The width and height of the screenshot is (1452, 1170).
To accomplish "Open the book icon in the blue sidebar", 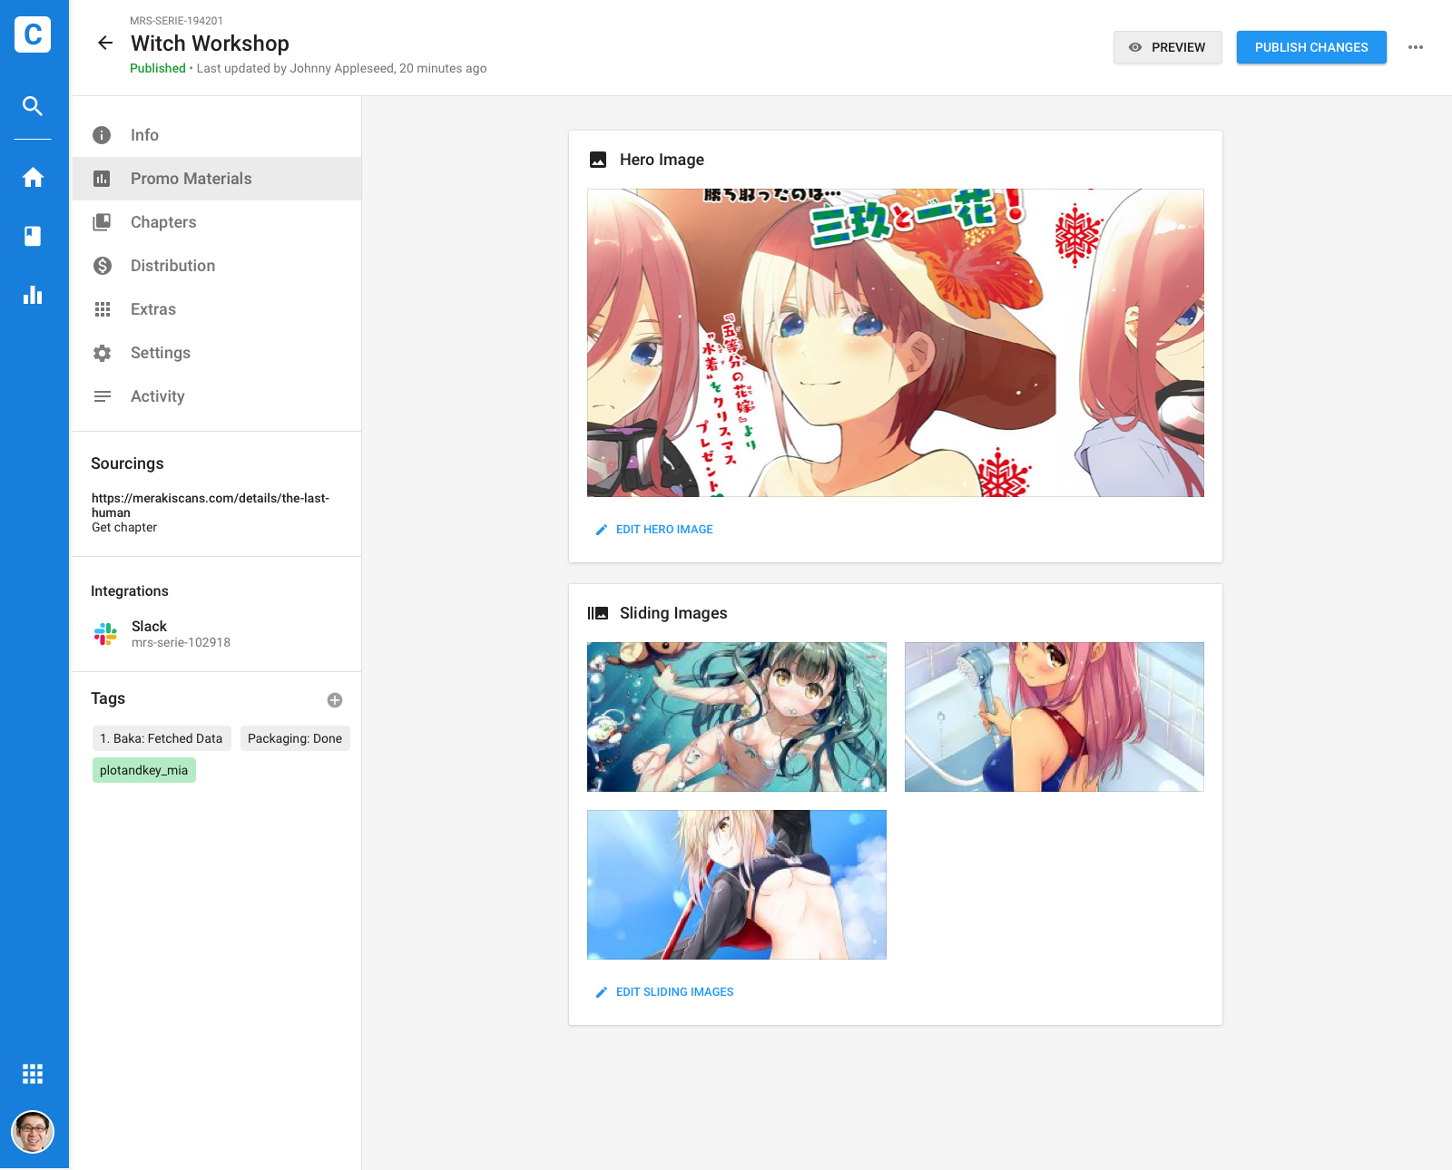I will pos(33,237).
